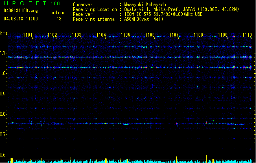Click location text Ogata-vill. Akita-Pref. JAPAN
Viewport: 256px width, 163px height.
[x=160, y=9]
